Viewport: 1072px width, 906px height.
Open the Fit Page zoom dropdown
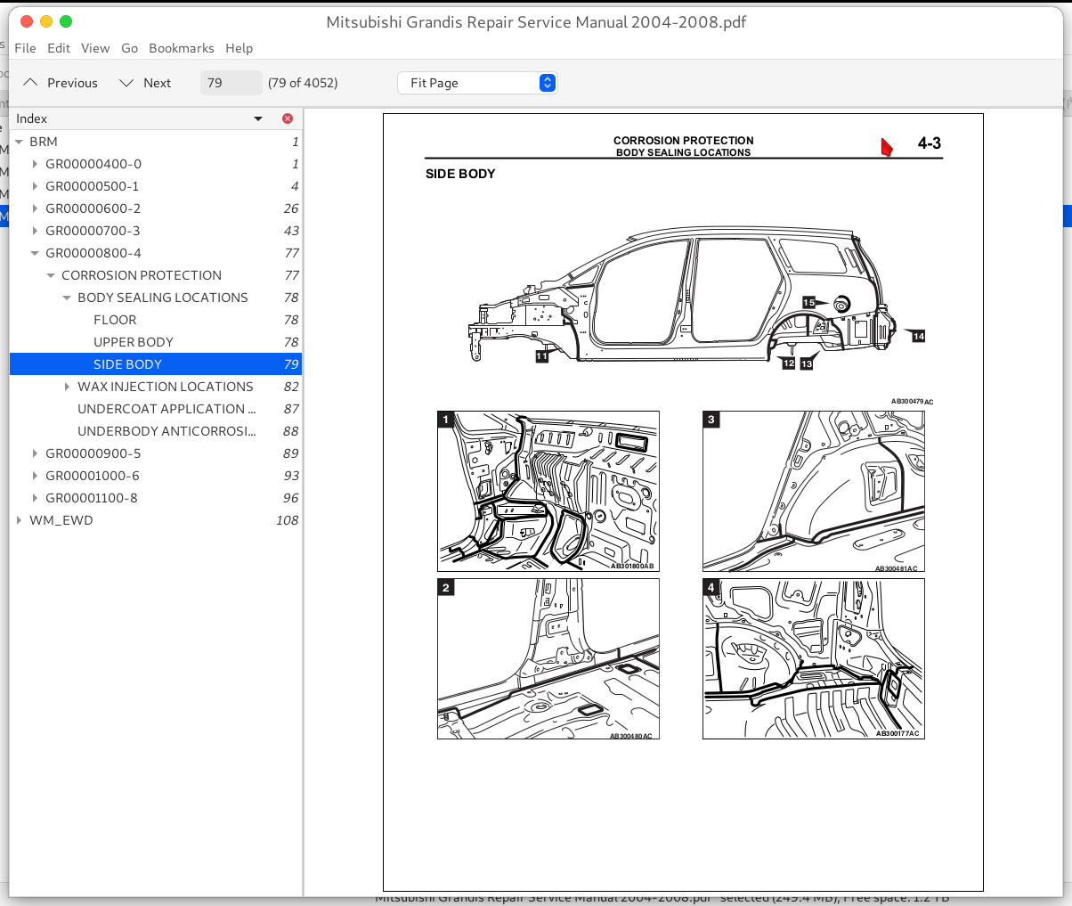coord(477,83)
